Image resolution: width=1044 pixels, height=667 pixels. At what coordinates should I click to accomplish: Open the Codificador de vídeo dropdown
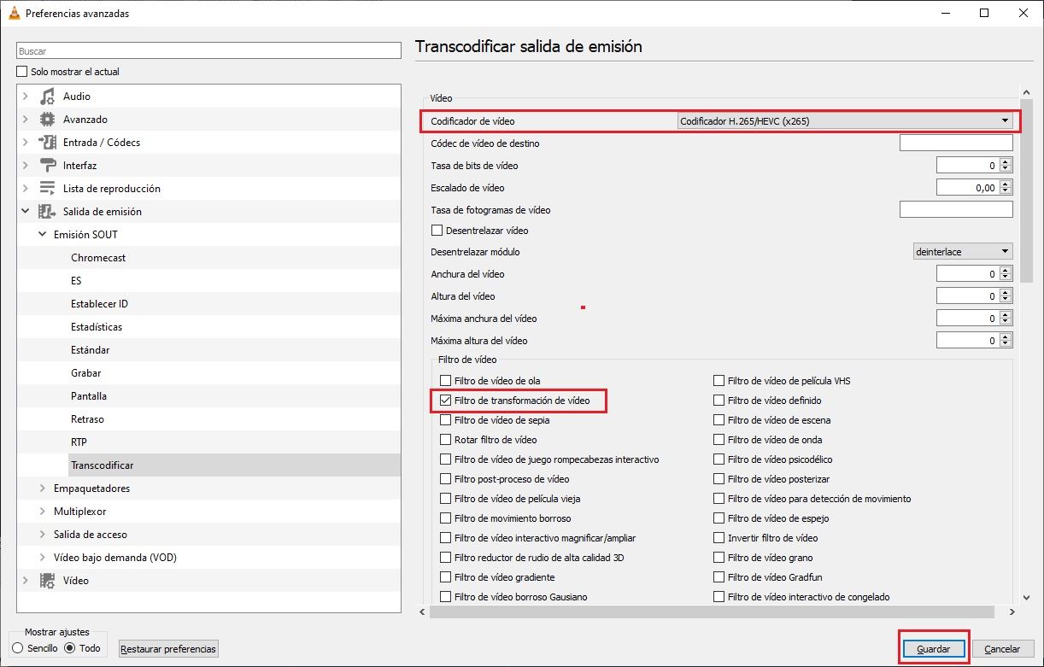[x=845, y=121]
